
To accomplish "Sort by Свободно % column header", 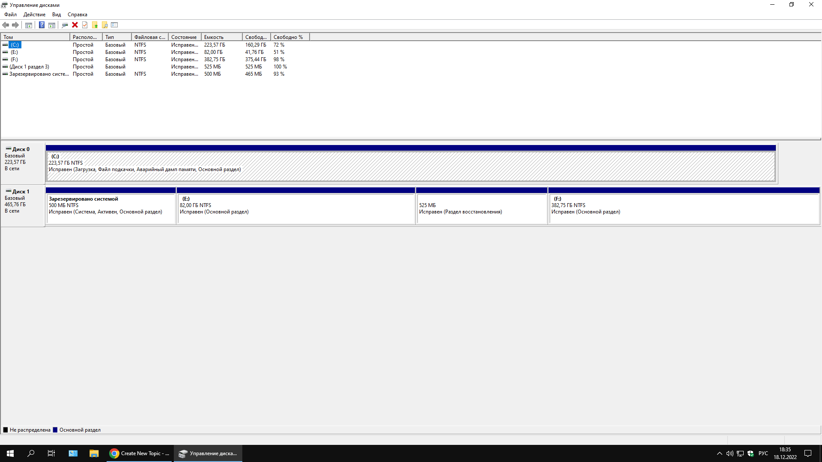I will (x=289, y=37).
